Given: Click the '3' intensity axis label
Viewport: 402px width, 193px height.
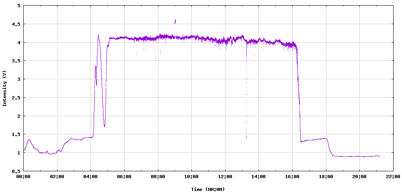Looking at the screenshot, I should [18, 79].
